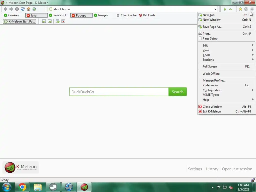Click the K-Meleon logo banner
This screenshot has height=192, width=256.
tap(20, 167)
